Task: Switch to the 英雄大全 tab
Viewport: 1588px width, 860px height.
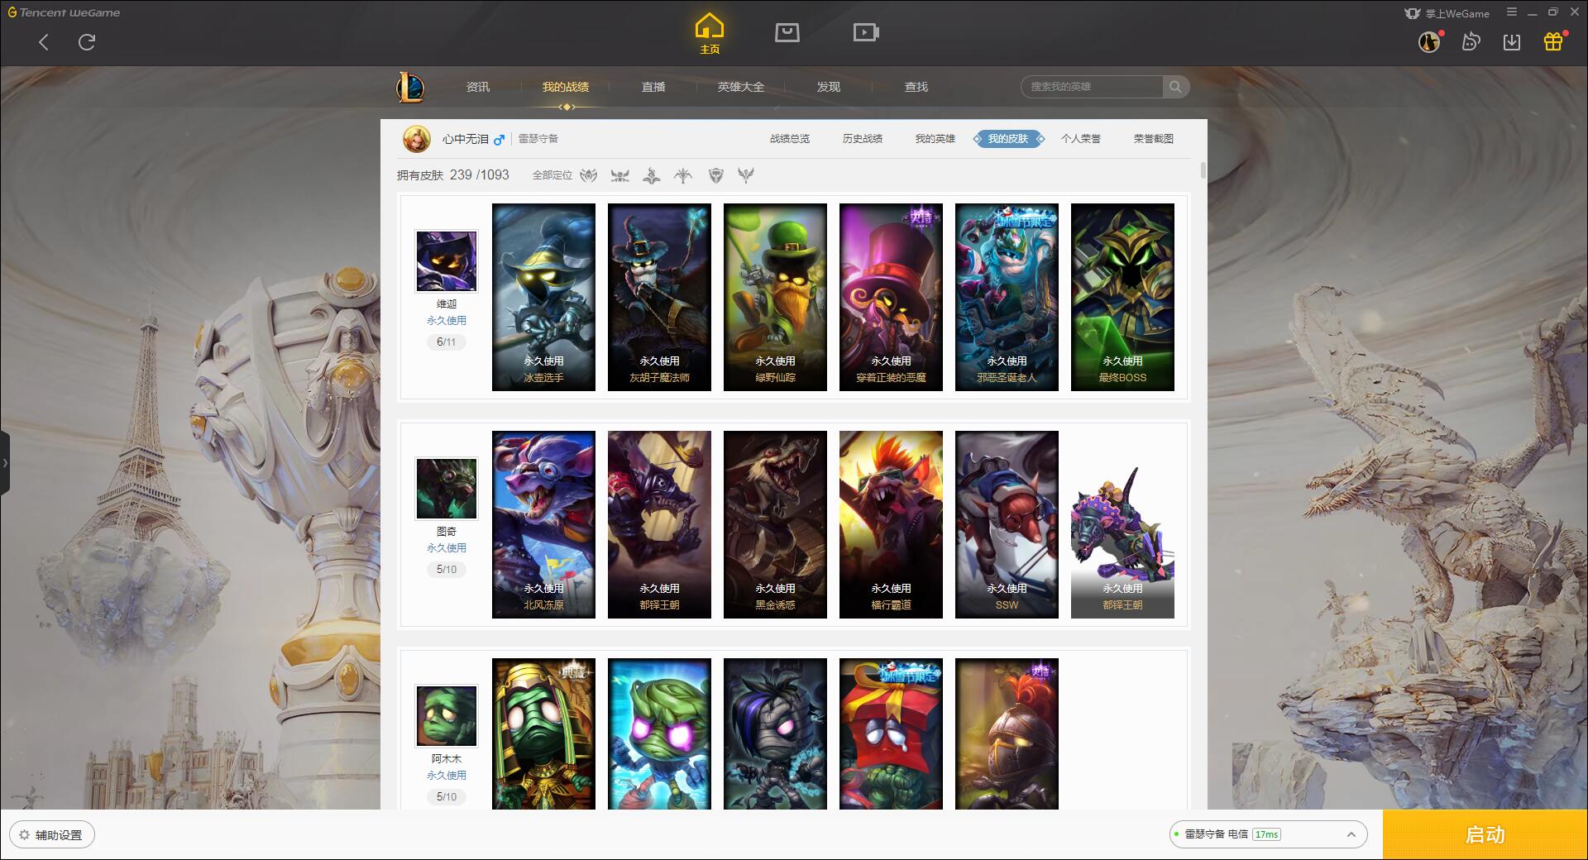Action: point(741,87)
